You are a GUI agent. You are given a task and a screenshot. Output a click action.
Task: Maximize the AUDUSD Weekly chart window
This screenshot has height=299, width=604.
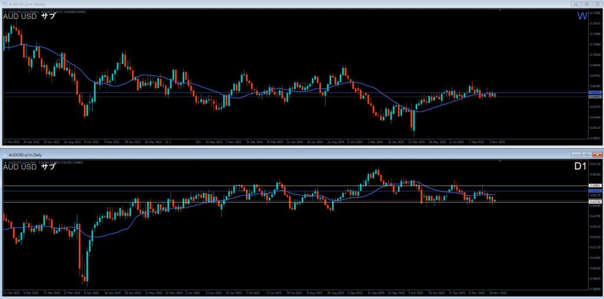pos(587,4)
